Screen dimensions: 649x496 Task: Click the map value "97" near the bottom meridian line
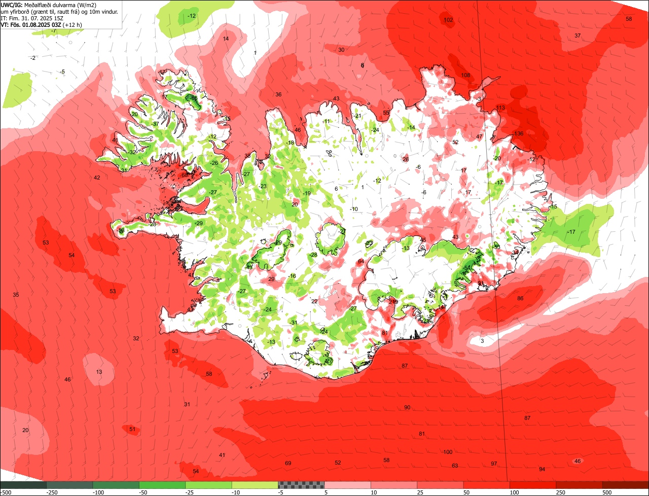[x=494, y=464]
